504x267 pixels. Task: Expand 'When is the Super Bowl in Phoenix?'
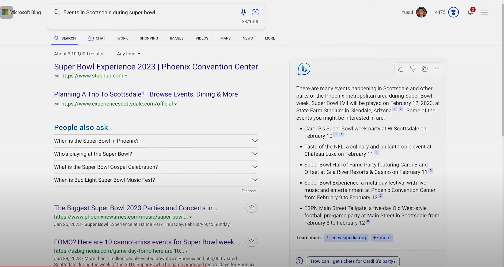tap(156, 141)
